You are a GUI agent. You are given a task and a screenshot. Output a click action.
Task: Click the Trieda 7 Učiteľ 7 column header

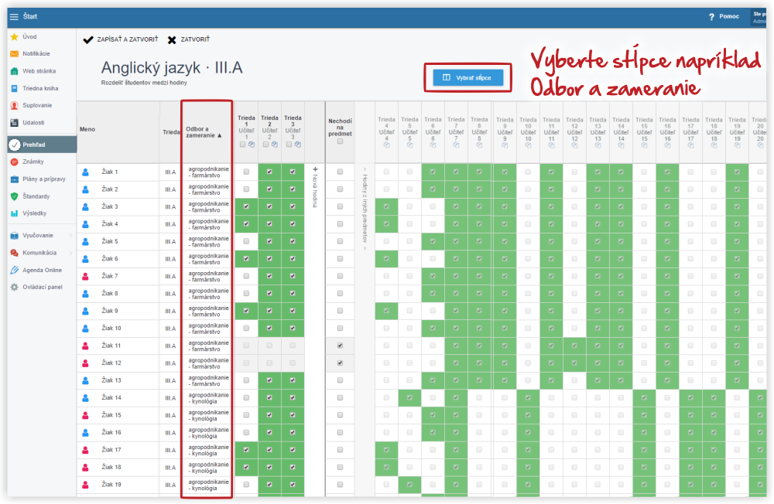(456, 132)
